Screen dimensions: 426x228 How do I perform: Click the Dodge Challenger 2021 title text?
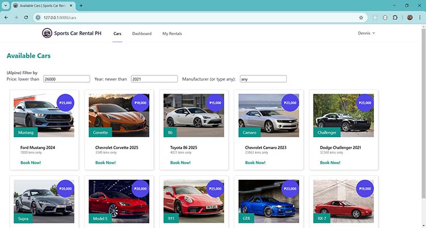340,147
